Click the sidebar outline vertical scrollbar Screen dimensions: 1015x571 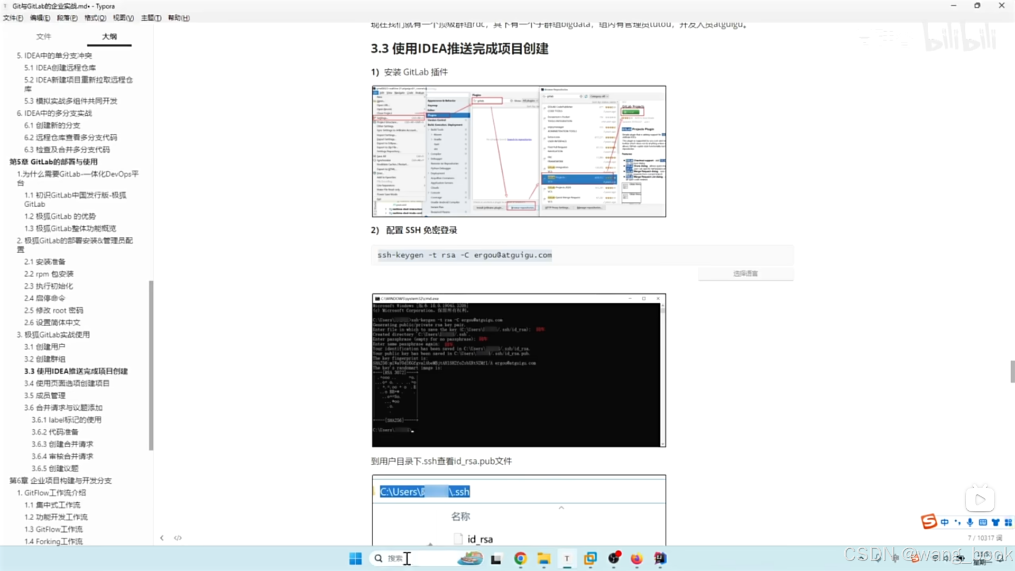coord(151,365)
